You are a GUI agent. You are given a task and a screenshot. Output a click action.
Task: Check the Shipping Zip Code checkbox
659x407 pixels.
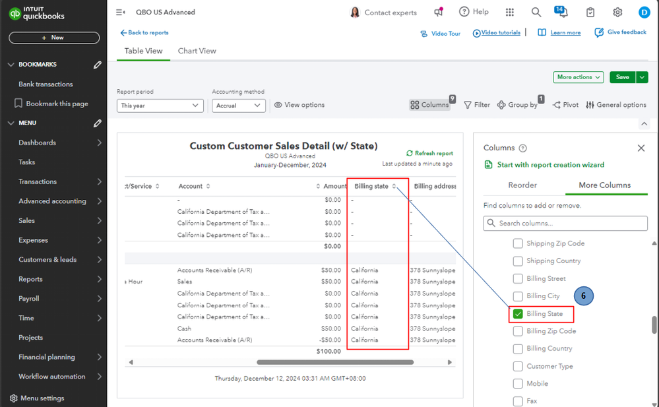[x=518, y=243]
